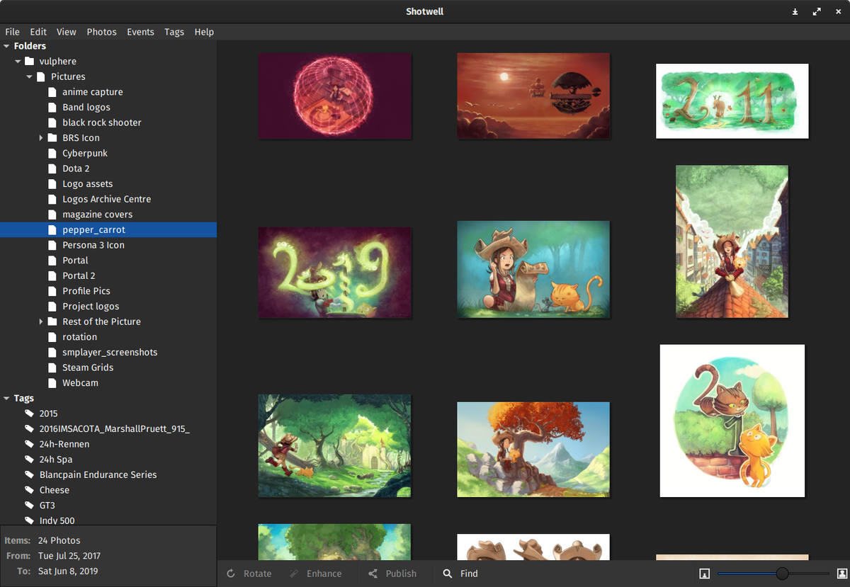
Task: Click the Enhance button label
Action: (324, 574)
